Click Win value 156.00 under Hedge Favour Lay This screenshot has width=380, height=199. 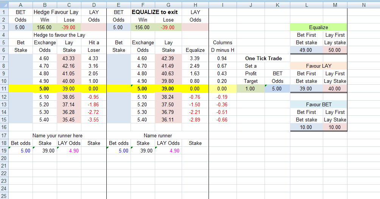(x=45, y=27)
